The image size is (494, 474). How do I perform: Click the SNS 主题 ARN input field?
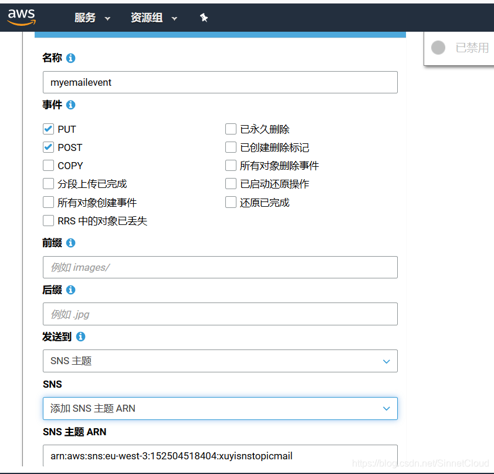coord(220,456)
